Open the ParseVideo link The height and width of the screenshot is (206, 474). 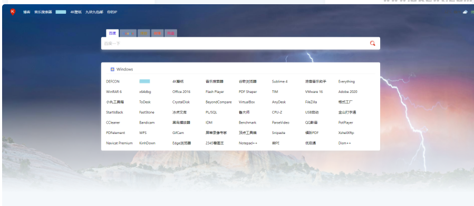[280, 122]
